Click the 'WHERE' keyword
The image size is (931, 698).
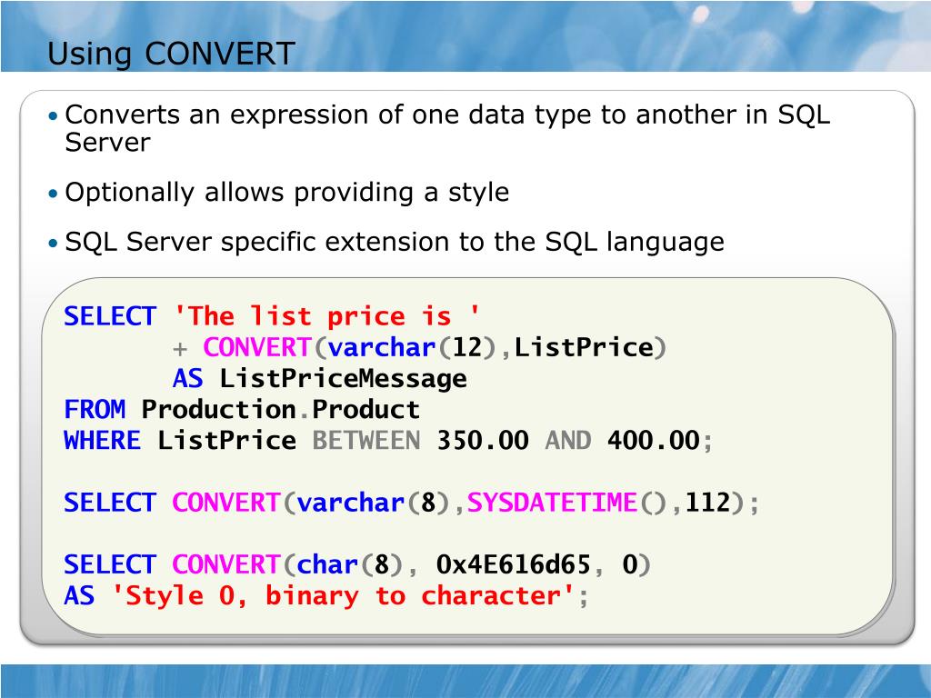pos(102,441)
